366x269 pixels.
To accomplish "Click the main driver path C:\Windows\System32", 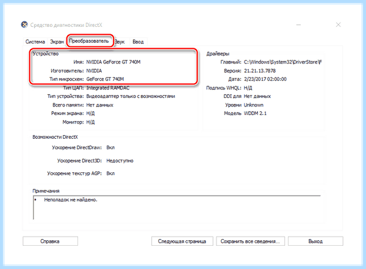I will pos(283,62).
